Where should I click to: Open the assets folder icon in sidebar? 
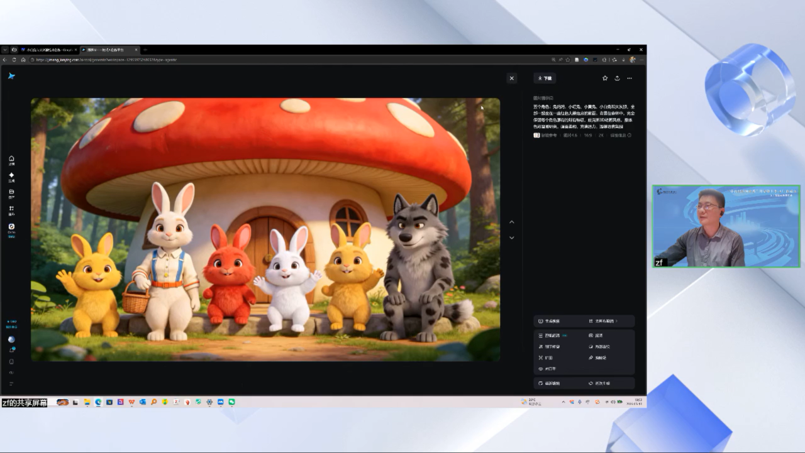pyautogui.click(x=11, y=194)
